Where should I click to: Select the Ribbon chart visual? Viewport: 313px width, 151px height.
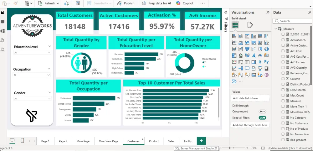(234, 49)
